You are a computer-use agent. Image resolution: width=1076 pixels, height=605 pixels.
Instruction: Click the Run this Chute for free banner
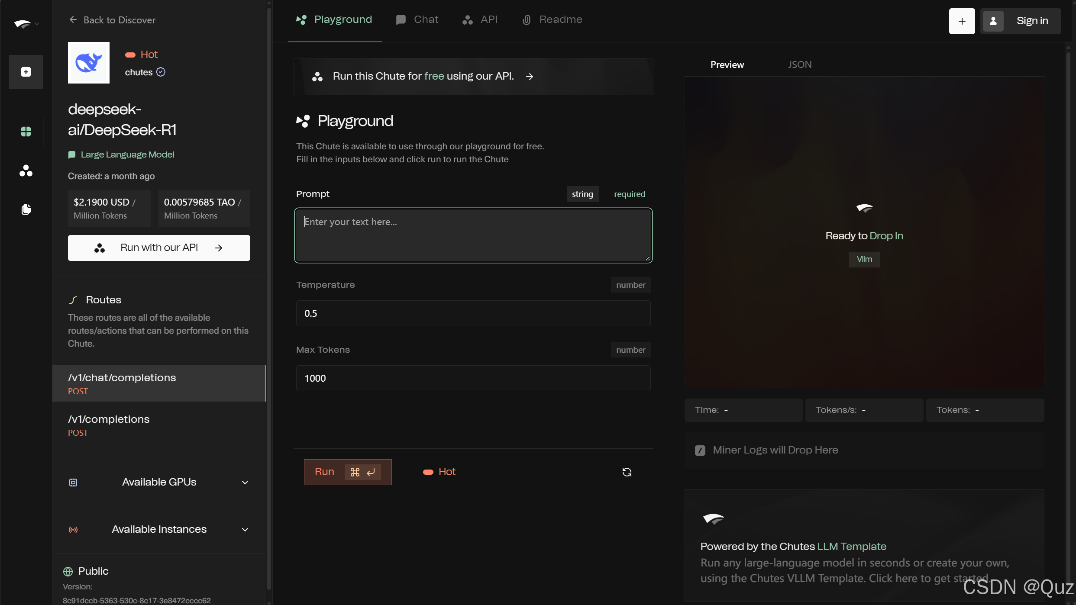[x=473, y=77]
